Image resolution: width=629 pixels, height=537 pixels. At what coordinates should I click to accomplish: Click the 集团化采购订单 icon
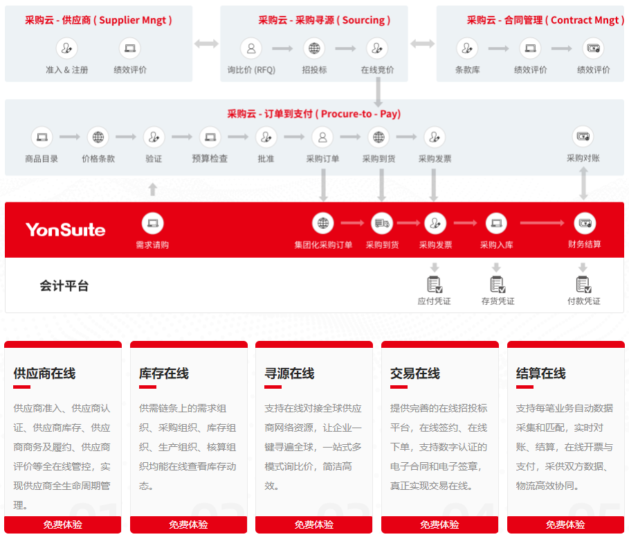point(323,223)
